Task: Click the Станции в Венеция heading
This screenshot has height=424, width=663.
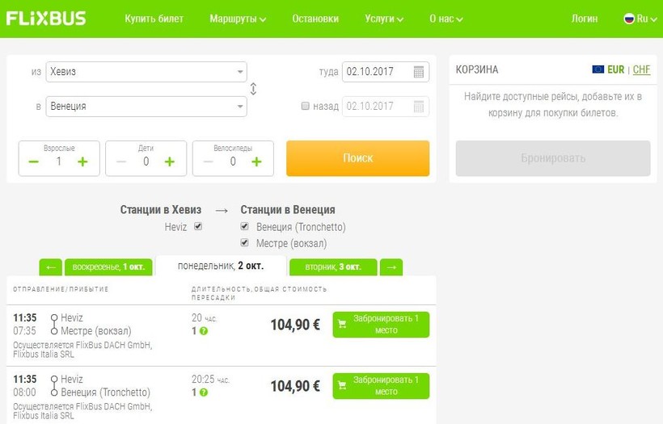Action: coord(288,210)
